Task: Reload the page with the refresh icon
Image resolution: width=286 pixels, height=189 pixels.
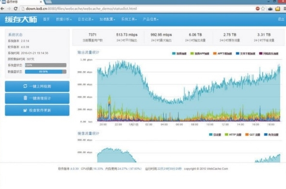Action: click(x=16, y=9)
